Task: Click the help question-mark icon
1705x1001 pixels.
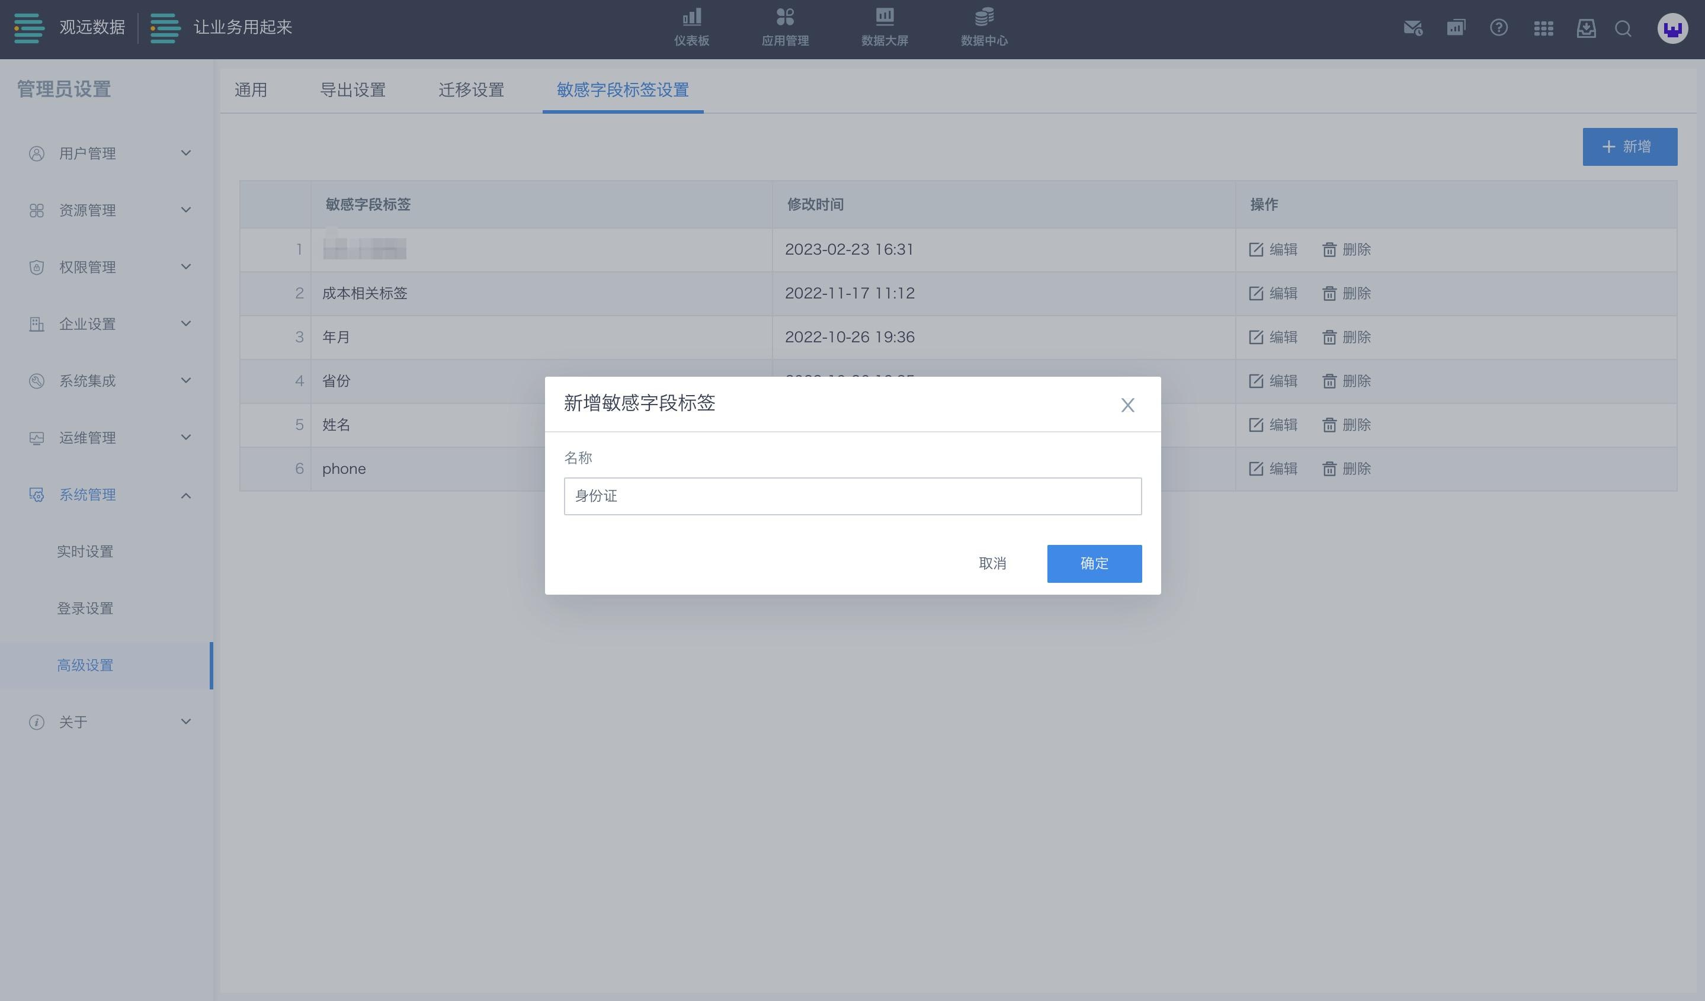Action: [x=1499, y=28]
